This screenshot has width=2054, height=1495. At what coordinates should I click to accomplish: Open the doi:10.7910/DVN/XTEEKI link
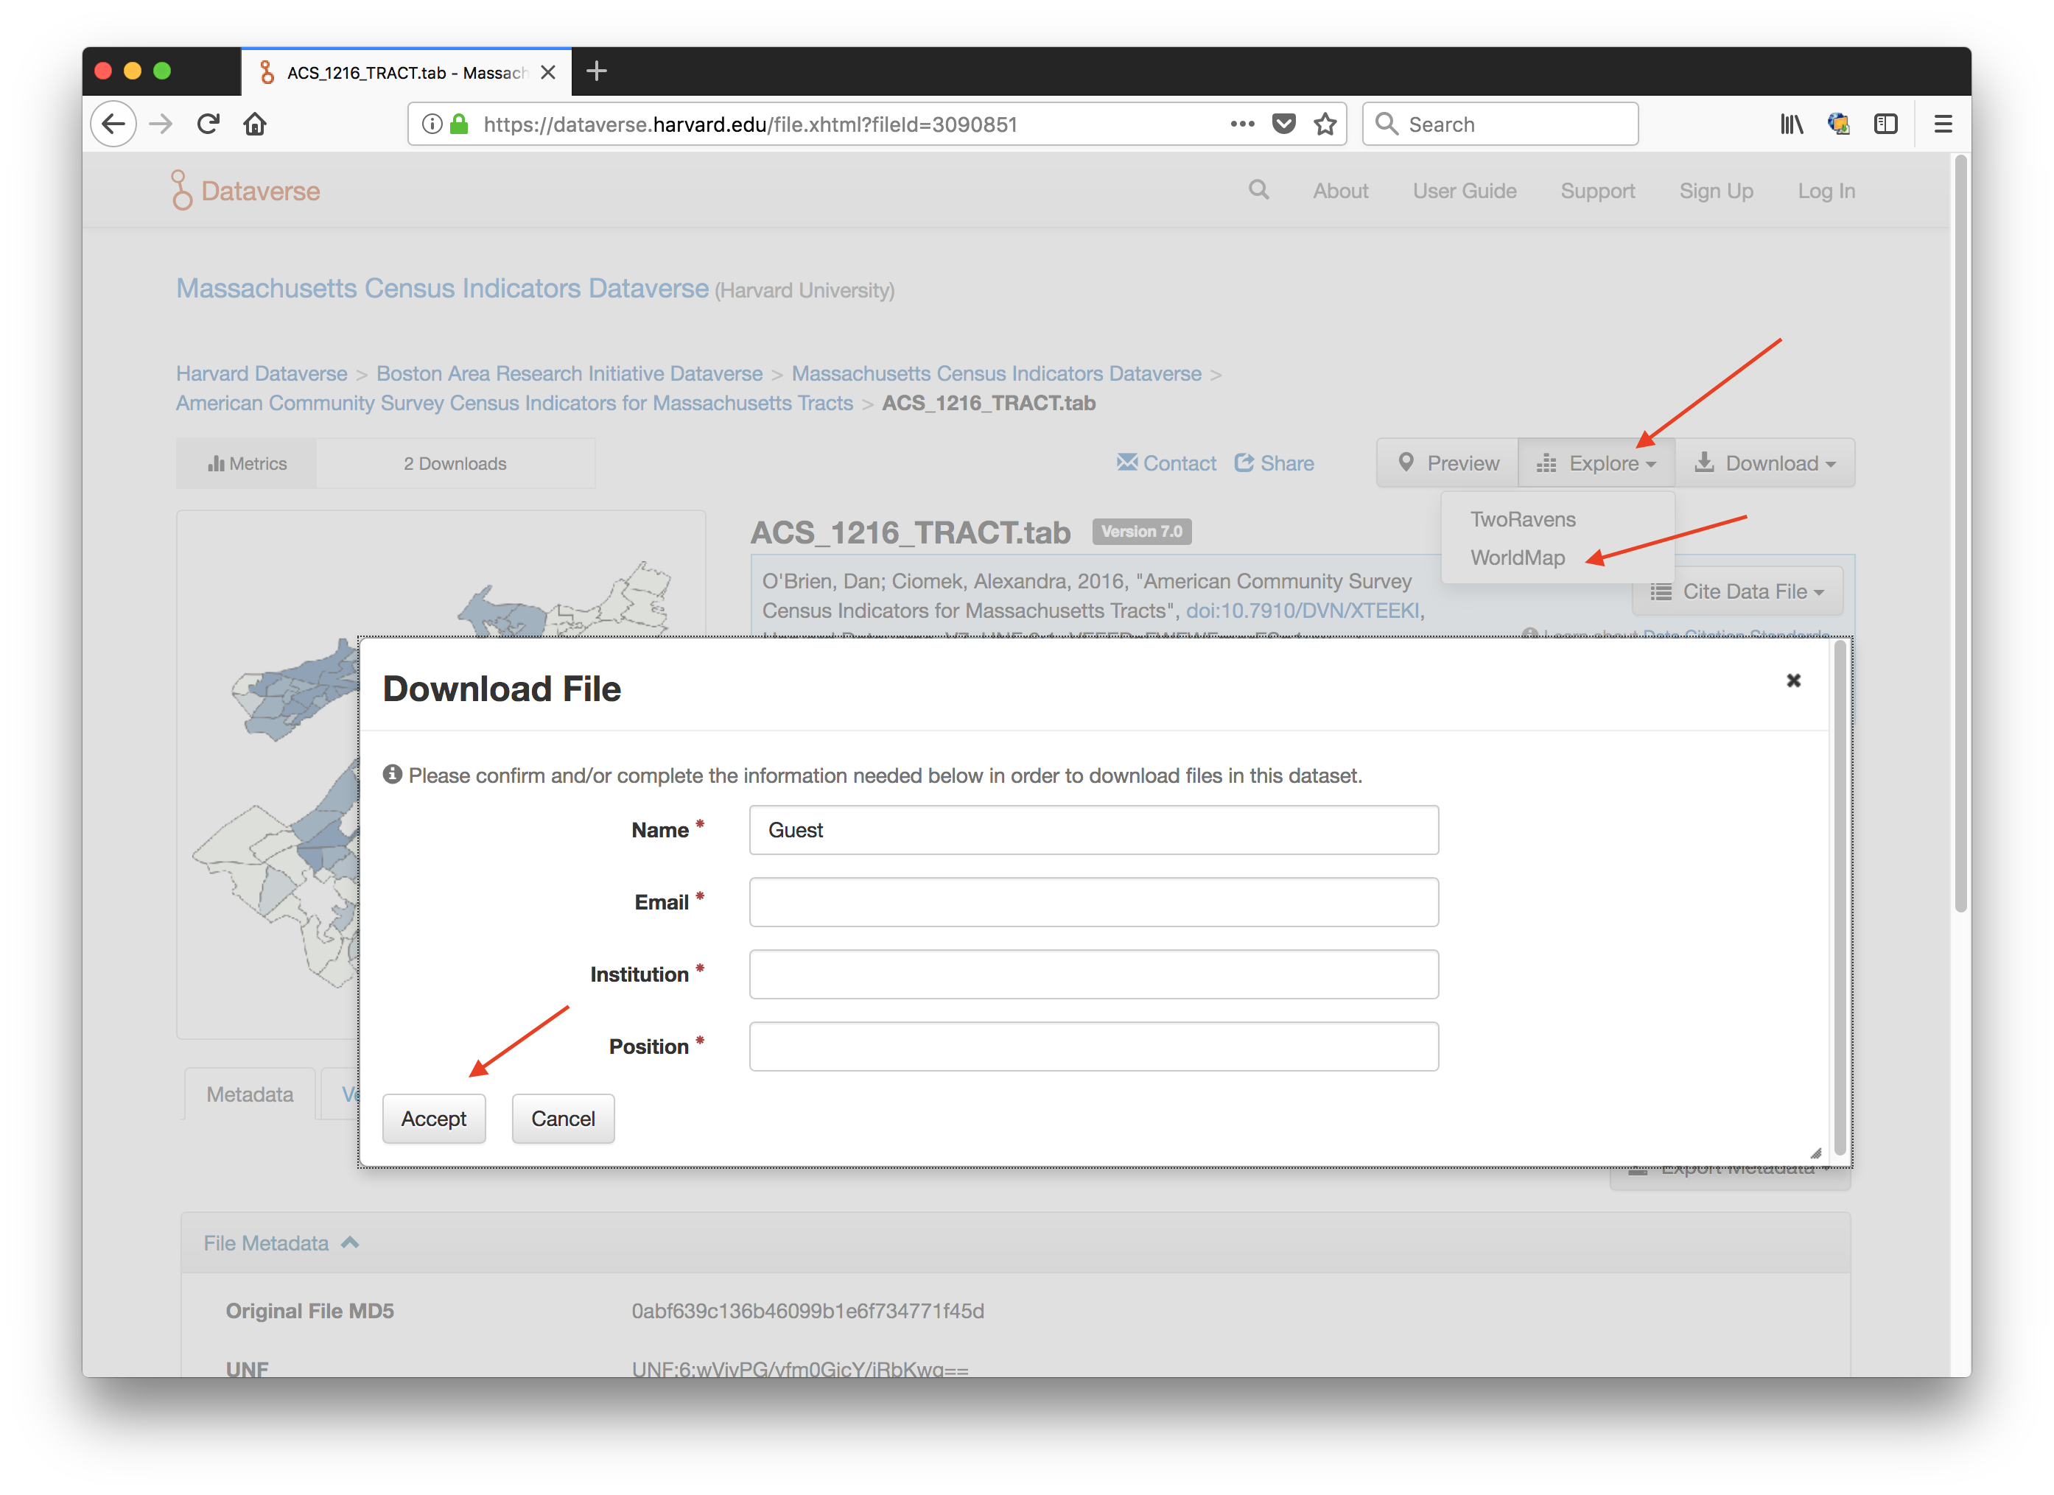tap(1303, 611)
